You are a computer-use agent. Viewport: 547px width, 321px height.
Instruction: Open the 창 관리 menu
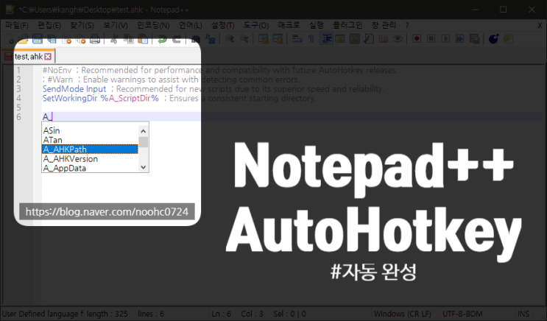tap(384, 26)
